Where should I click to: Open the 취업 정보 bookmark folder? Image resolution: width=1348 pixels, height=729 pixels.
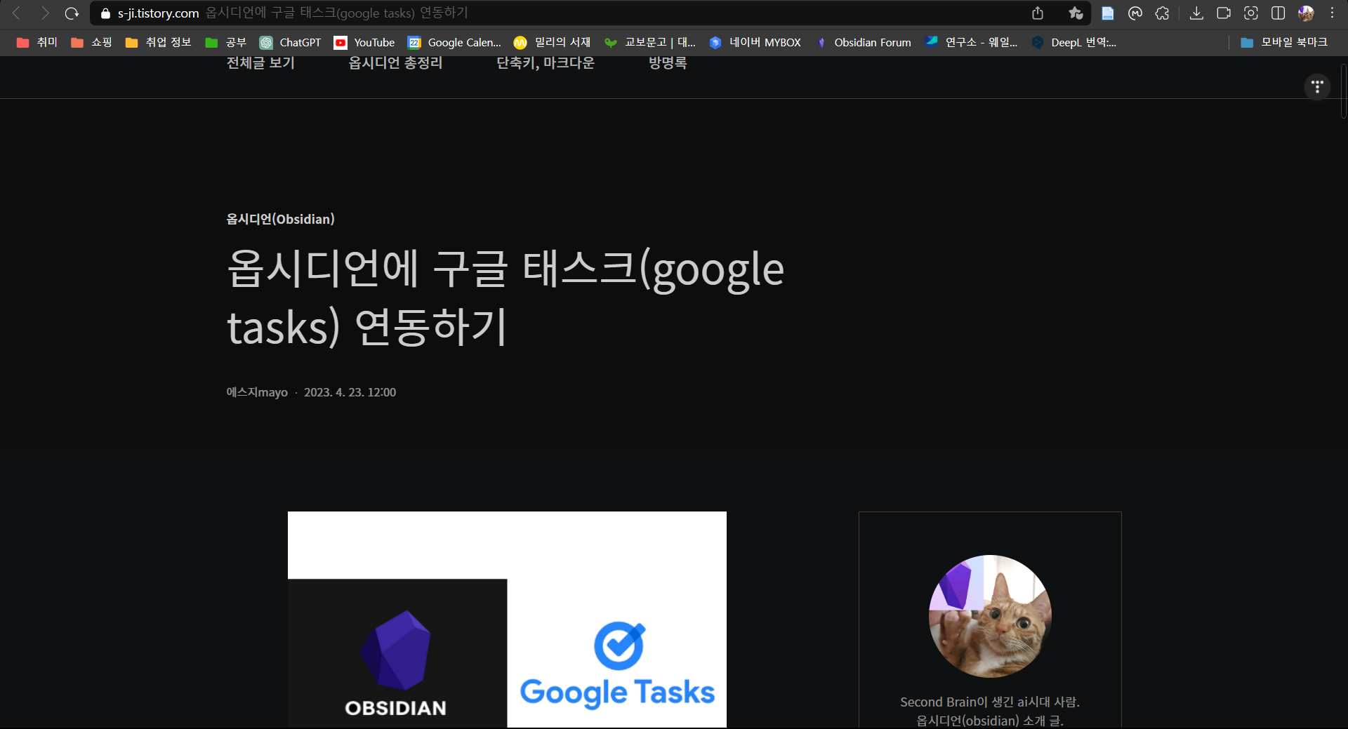[158, 42]
